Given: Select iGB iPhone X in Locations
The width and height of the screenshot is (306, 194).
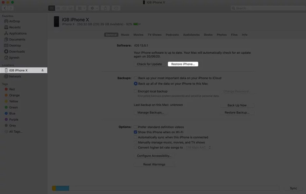Looking at the screenshot, I should click(23, 70).
